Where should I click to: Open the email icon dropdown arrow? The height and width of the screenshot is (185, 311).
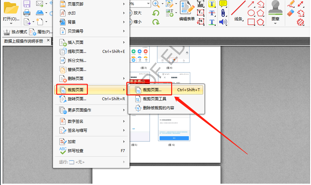click(46, 4)
